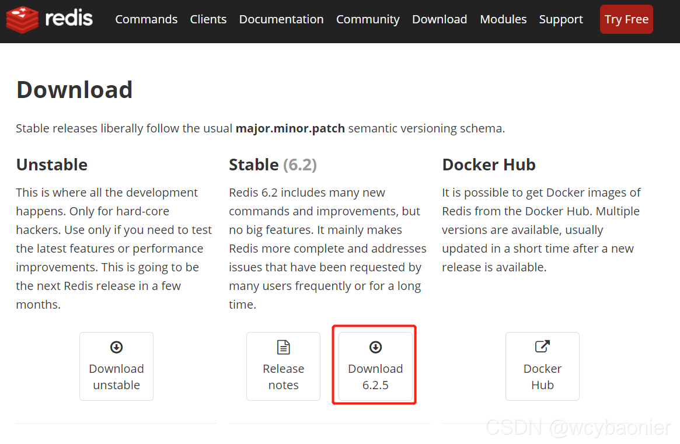The width and height of the screenshot is (680, 444).
Task: Open the Clients menu item
Action: coord(208,19)
